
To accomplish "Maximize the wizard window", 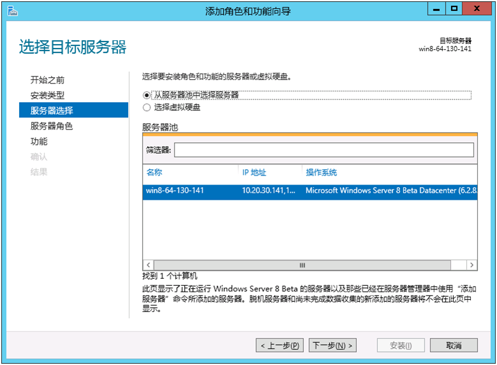I will coord(454,10).
